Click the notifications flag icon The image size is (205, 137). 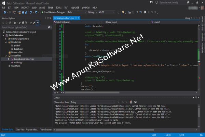point(151,2)
